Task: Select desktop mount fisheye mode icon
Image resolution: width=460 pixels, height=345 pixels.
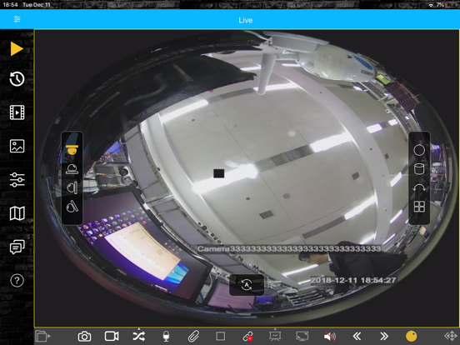Action: pyautogui.click(x=72, y=169)
